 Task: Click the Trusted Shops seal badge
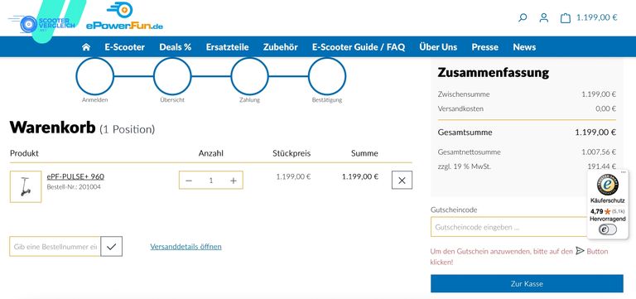[607, 185]
